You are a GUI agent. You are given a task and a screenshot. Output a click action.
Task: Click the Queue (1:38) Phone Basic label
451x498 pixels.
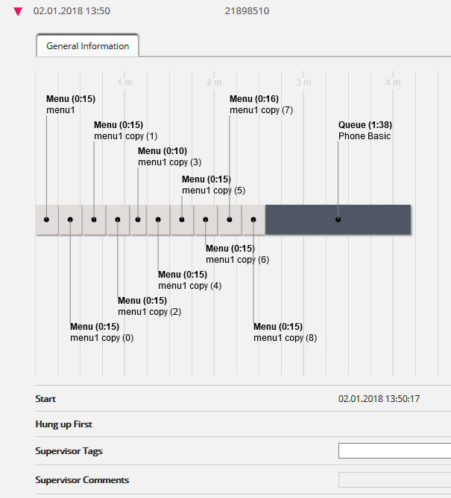365,130
